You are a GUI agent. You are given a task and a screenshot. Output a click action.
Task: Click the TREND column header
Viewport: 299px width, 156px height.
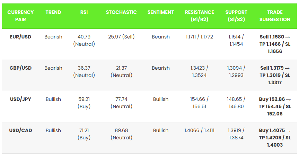[x=53, y=12]
